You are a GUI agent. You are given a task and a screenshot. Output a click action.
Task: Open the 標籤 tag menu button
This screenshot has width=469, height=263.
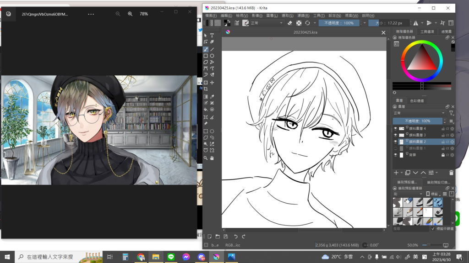433,194
